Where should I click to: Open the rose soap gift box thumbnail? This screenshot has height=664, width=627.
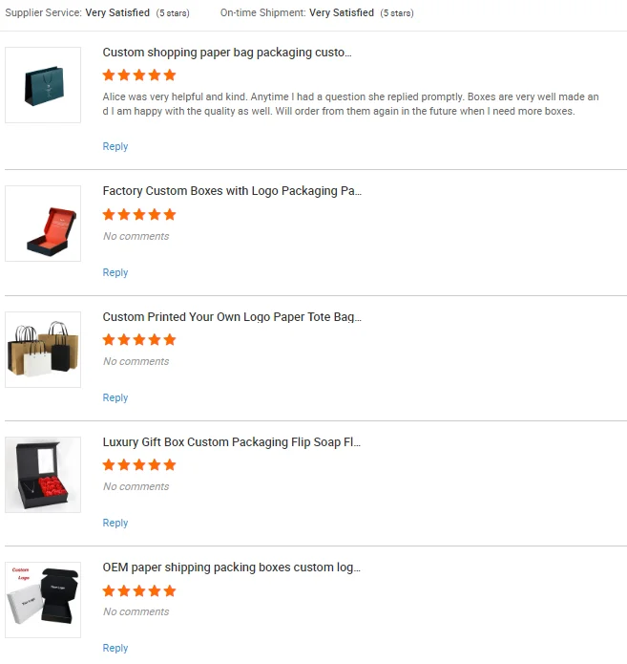coord(43,475)
